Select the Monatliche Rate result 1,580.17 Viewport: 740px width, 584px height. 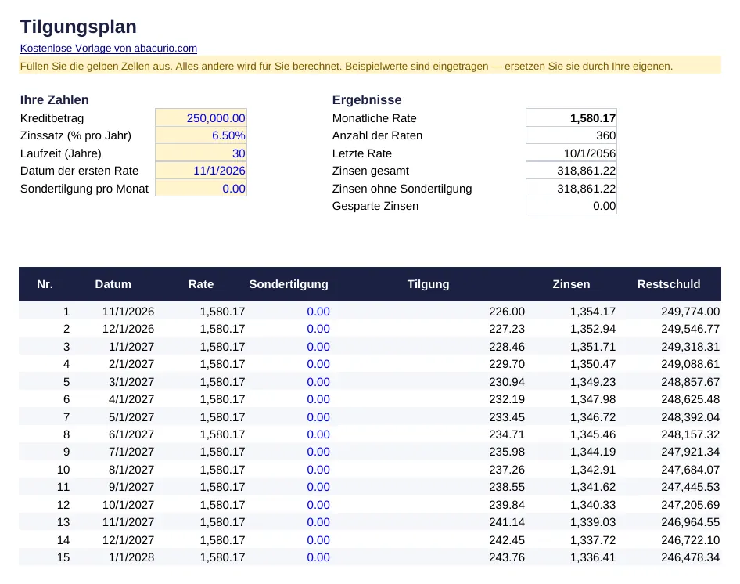click(572, 118)
